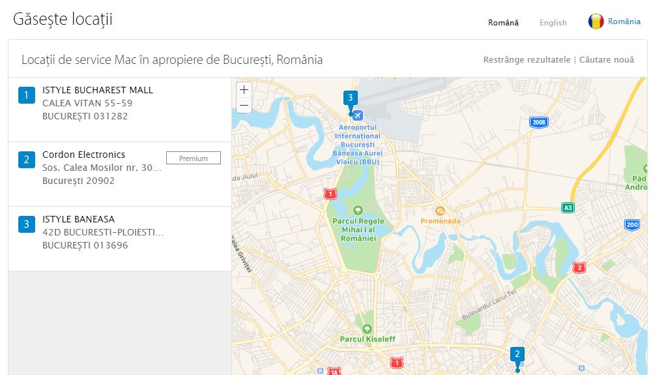653x375 pixels.
Task: Click the Promenada shopping icon on map
Action: click(x=440, y=211)
